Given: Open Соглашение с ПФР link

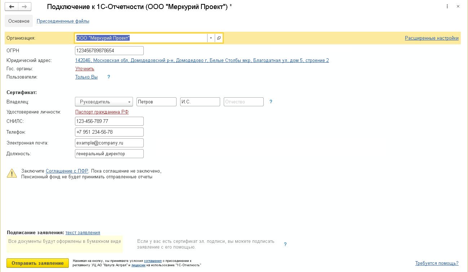Looking at the screenshot, I should coord(67,171).
